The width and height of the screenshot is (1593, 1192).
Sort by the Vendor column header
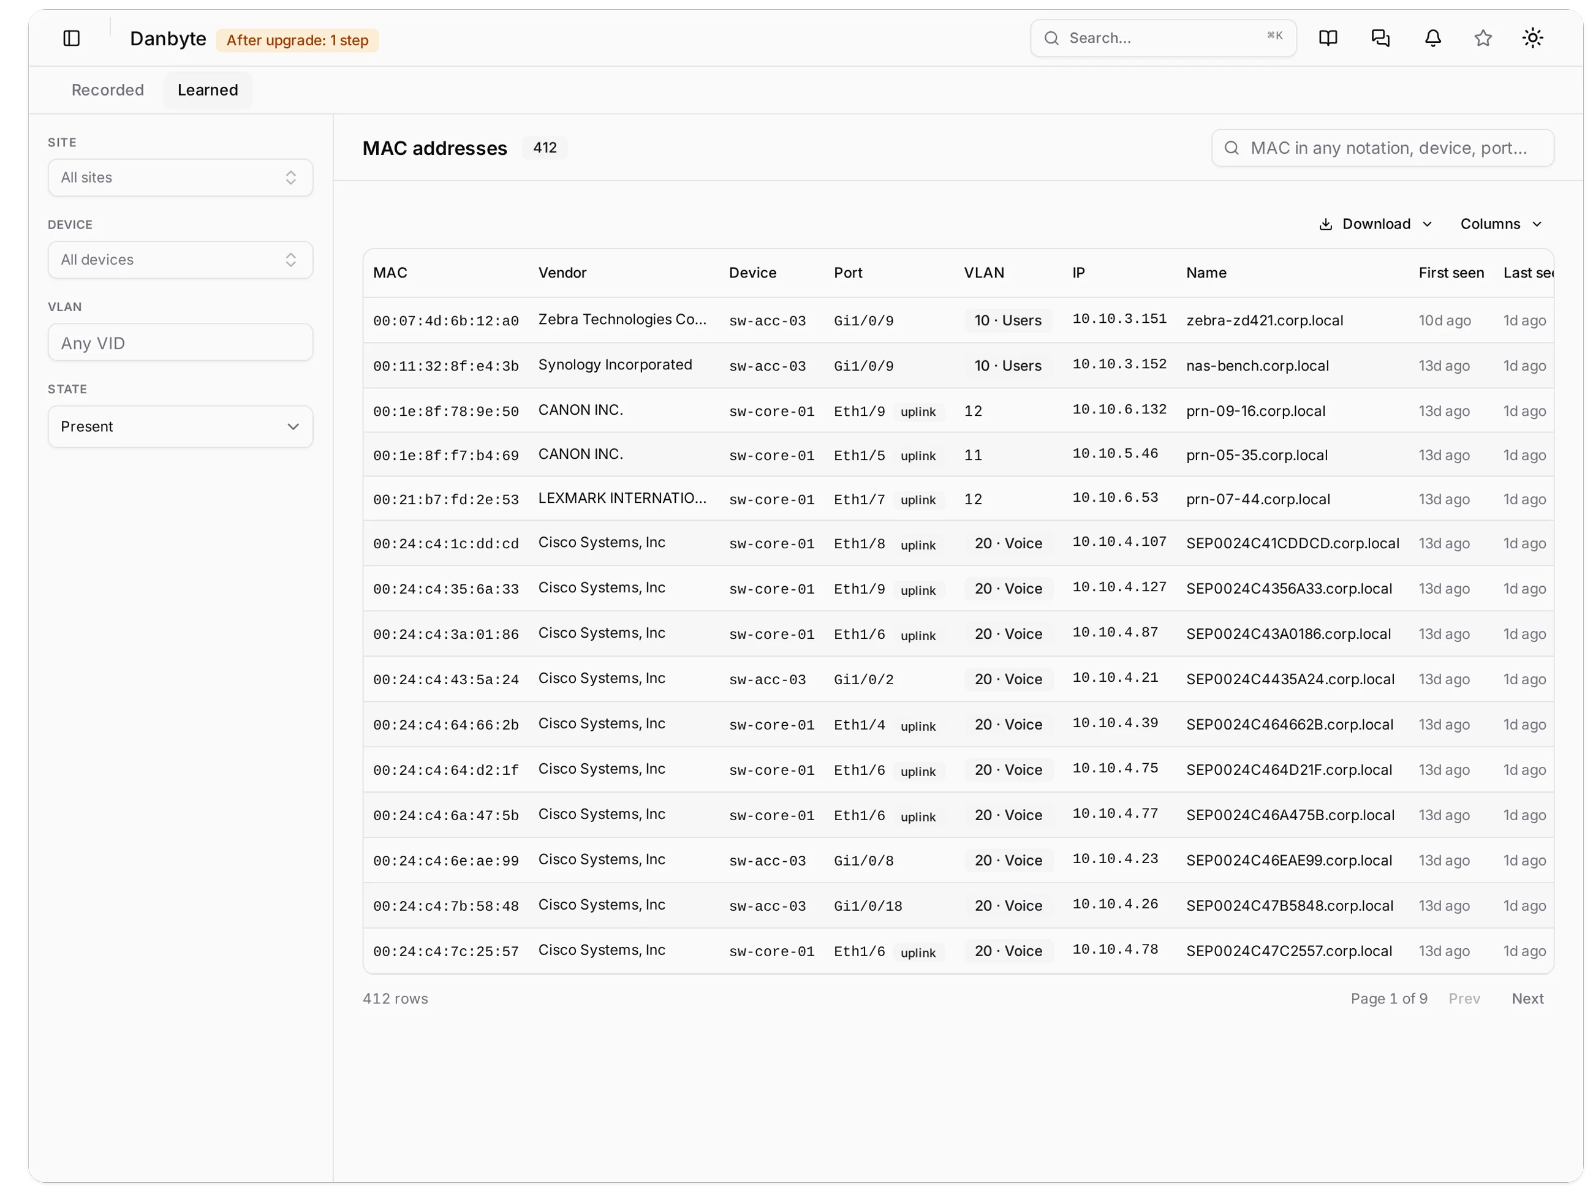(x=562, y=273)
